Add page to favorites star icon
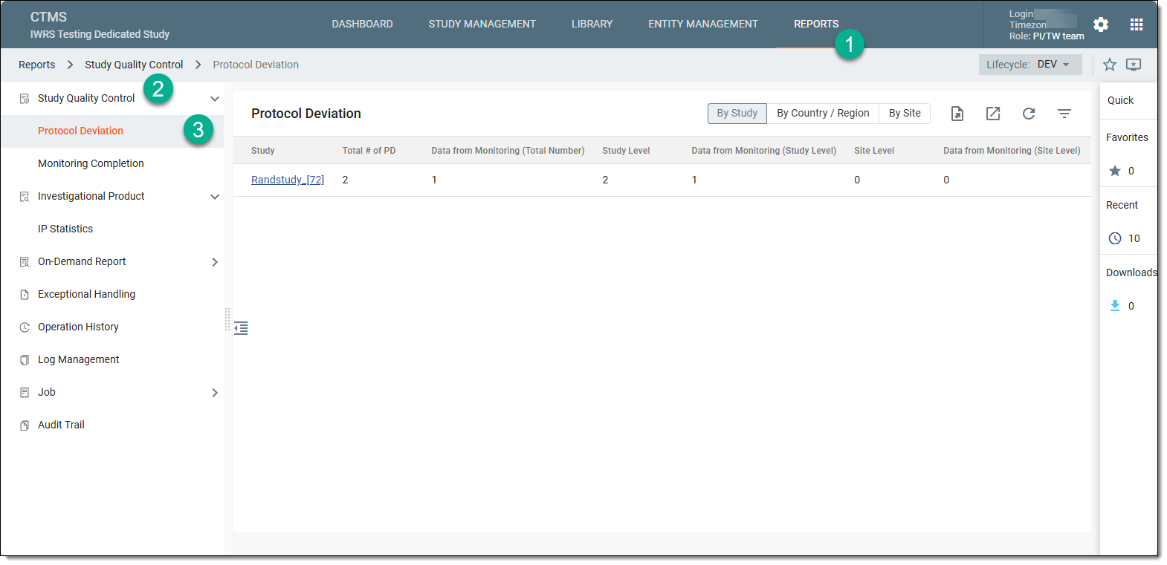1167x565 pixels. tap(1110, 65)
